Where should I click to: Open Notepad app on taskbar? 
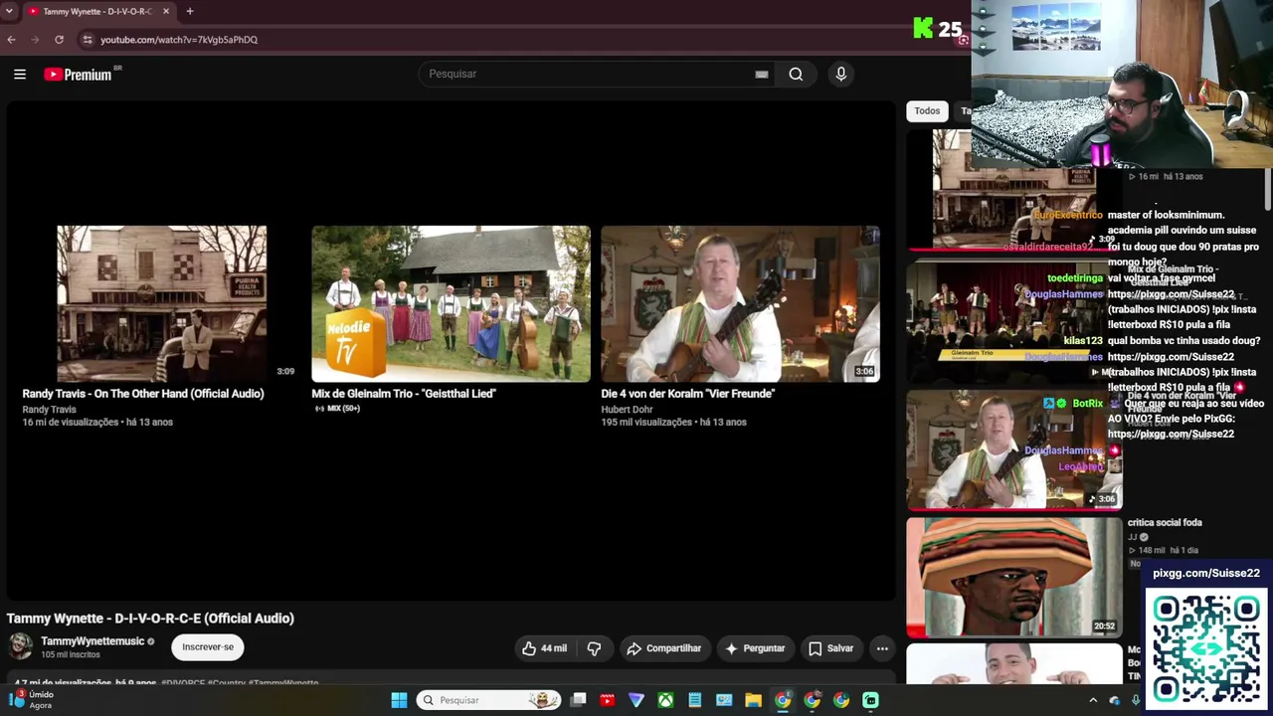(694, 700)
